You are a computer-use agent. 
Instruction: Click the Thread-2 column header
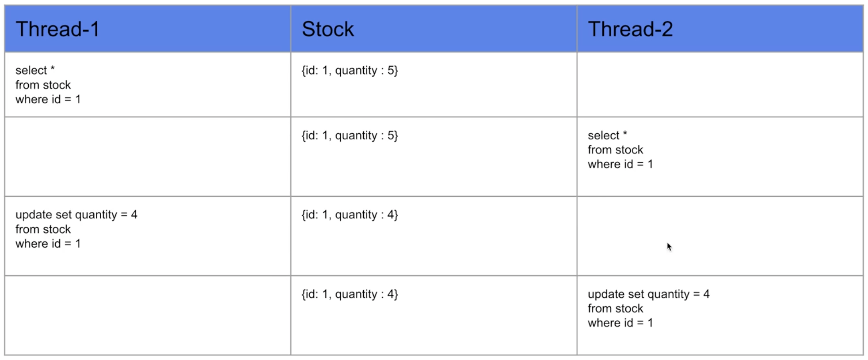click(720, 29)
